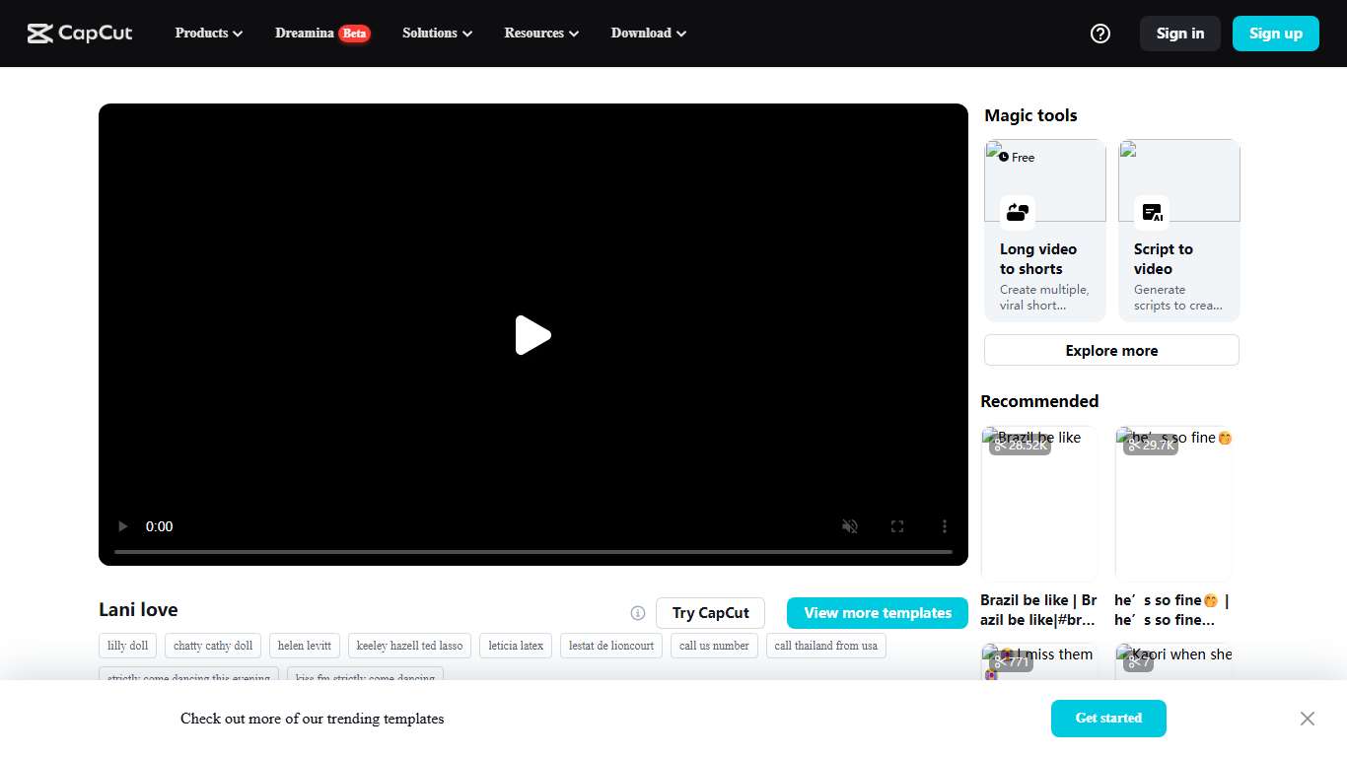Open video options via three-dot menu icon
The width and height of the screenshot is (1347, 757).
coord(944,526)
